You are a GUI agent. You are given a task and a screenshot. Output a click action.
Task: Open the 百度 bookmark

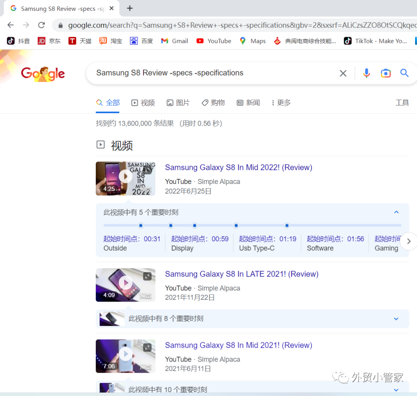pyautogui.click(x=141, y=41)
